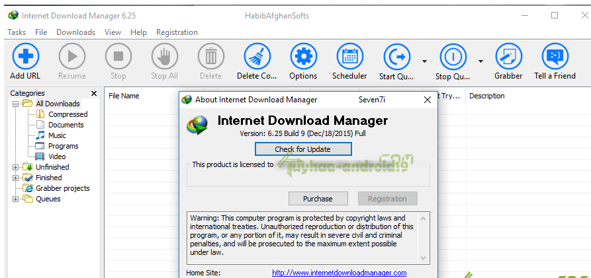Viewport: 591px width, 278px height.
Task: Click the File Name column header
Action: (124, 96)
